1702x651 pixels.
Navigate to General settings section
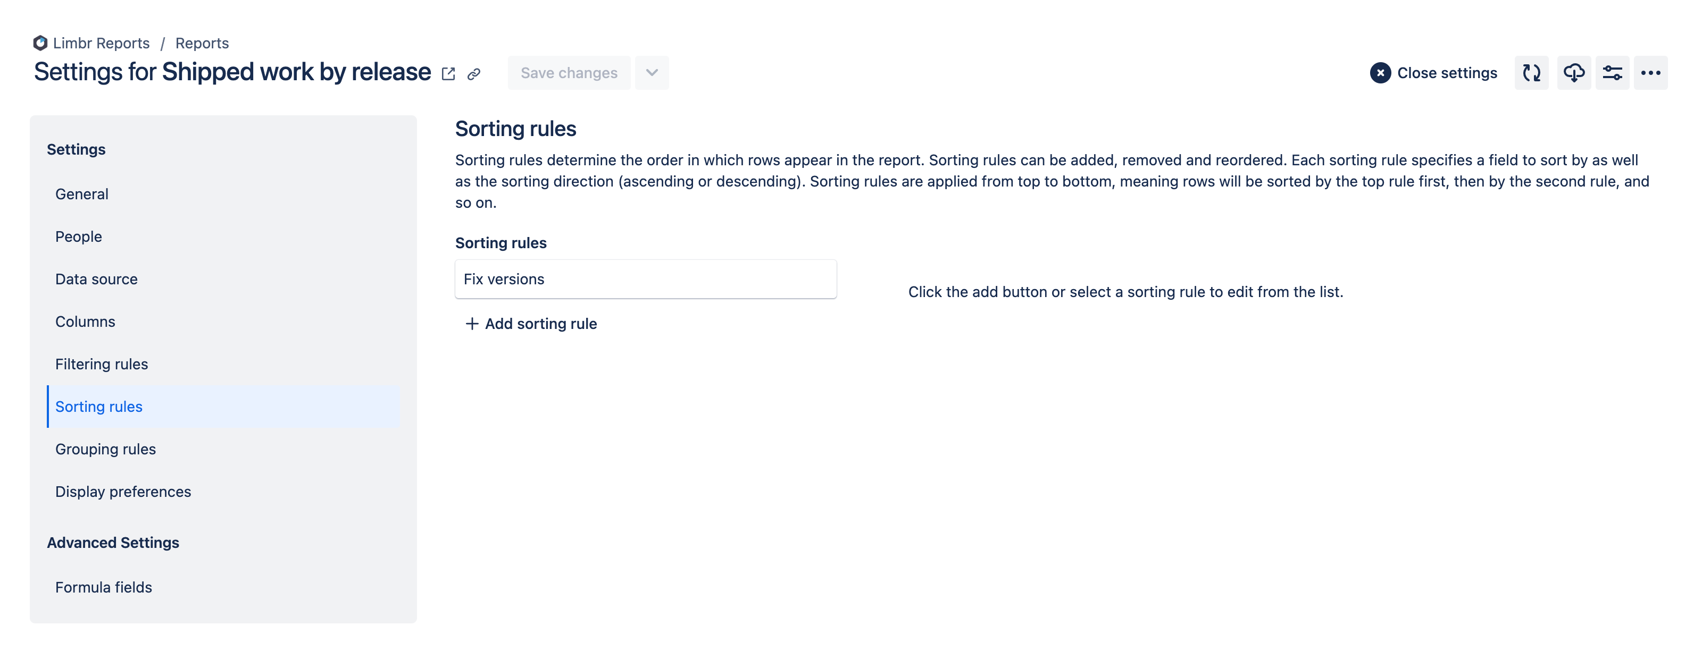point(81,193)
